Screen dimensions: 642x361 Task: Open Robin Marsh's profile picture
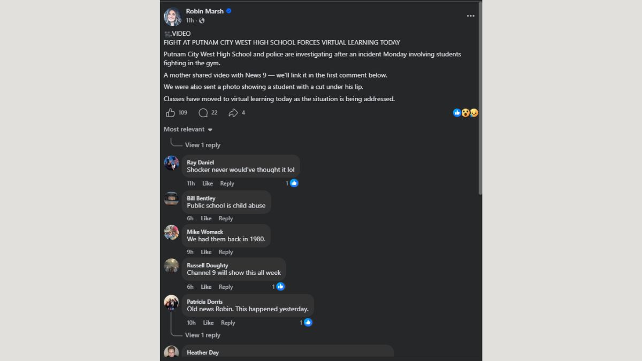click(173, 16)
